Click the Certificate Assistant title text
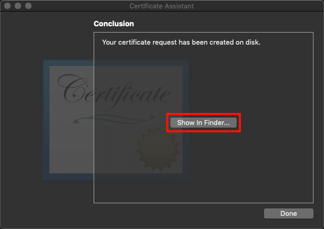 [x=161, y=6]
